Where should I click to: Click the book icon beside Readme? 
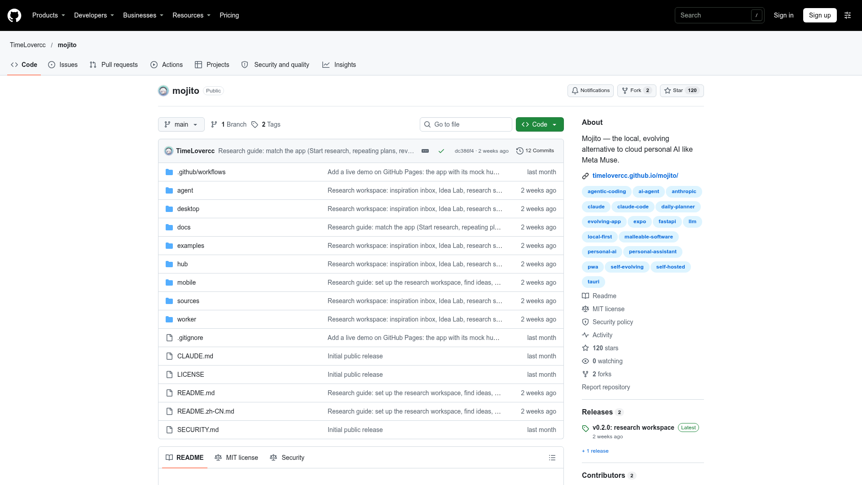click(585, 296)
